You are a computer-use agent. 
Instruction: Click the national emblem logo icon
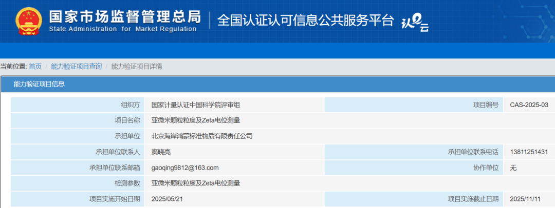coord(29,21)
